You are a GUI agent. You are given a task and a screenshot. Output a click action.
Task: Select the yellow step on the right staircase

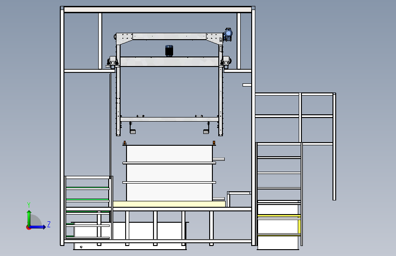tap(279, 216)
